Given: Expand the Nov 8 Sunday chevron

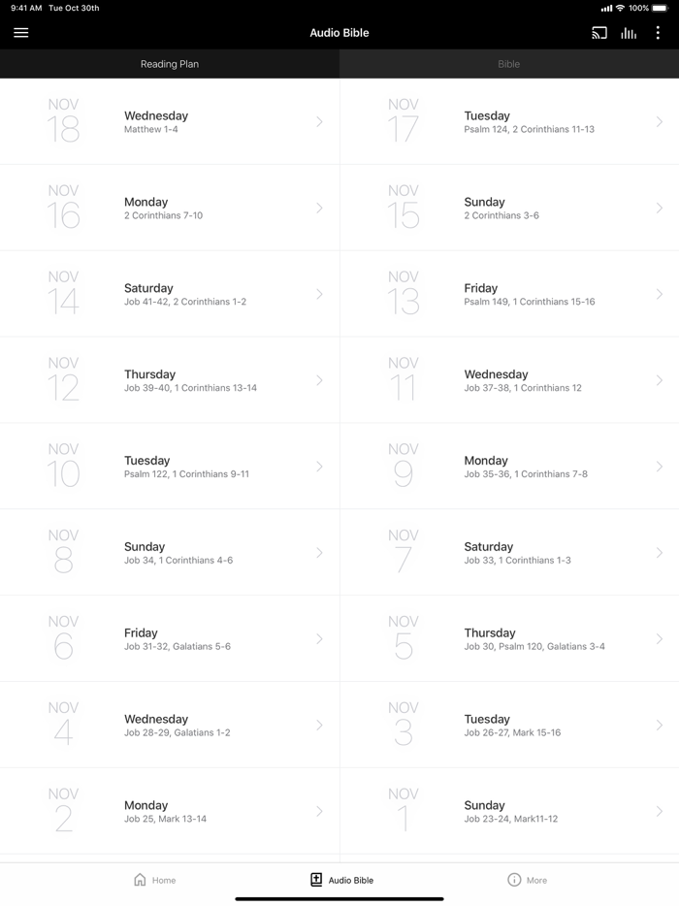Looking at the screenshot, I should (x=319, y=553).
